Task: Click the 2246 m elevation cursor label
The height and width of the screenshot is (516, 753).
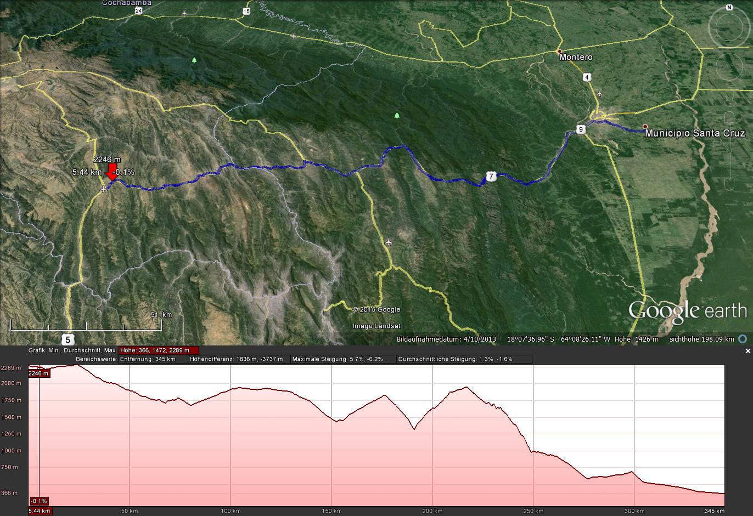Action: (x=107, y=160)
